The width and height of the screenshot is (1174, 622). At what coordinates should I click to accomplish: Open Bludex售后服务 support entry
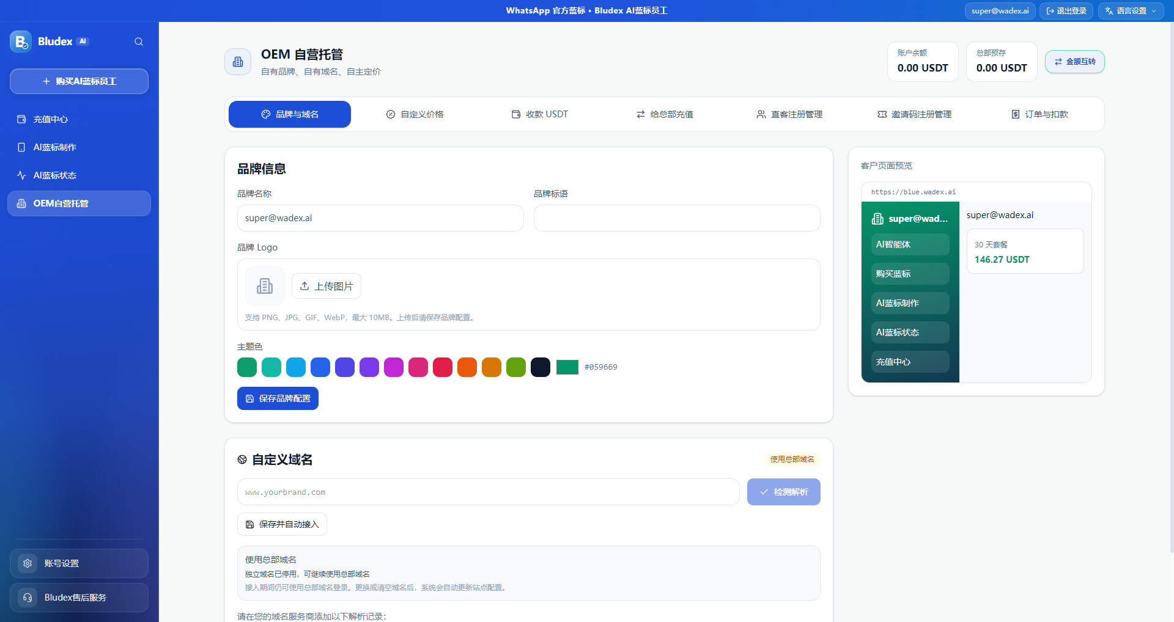coord(79,598)
